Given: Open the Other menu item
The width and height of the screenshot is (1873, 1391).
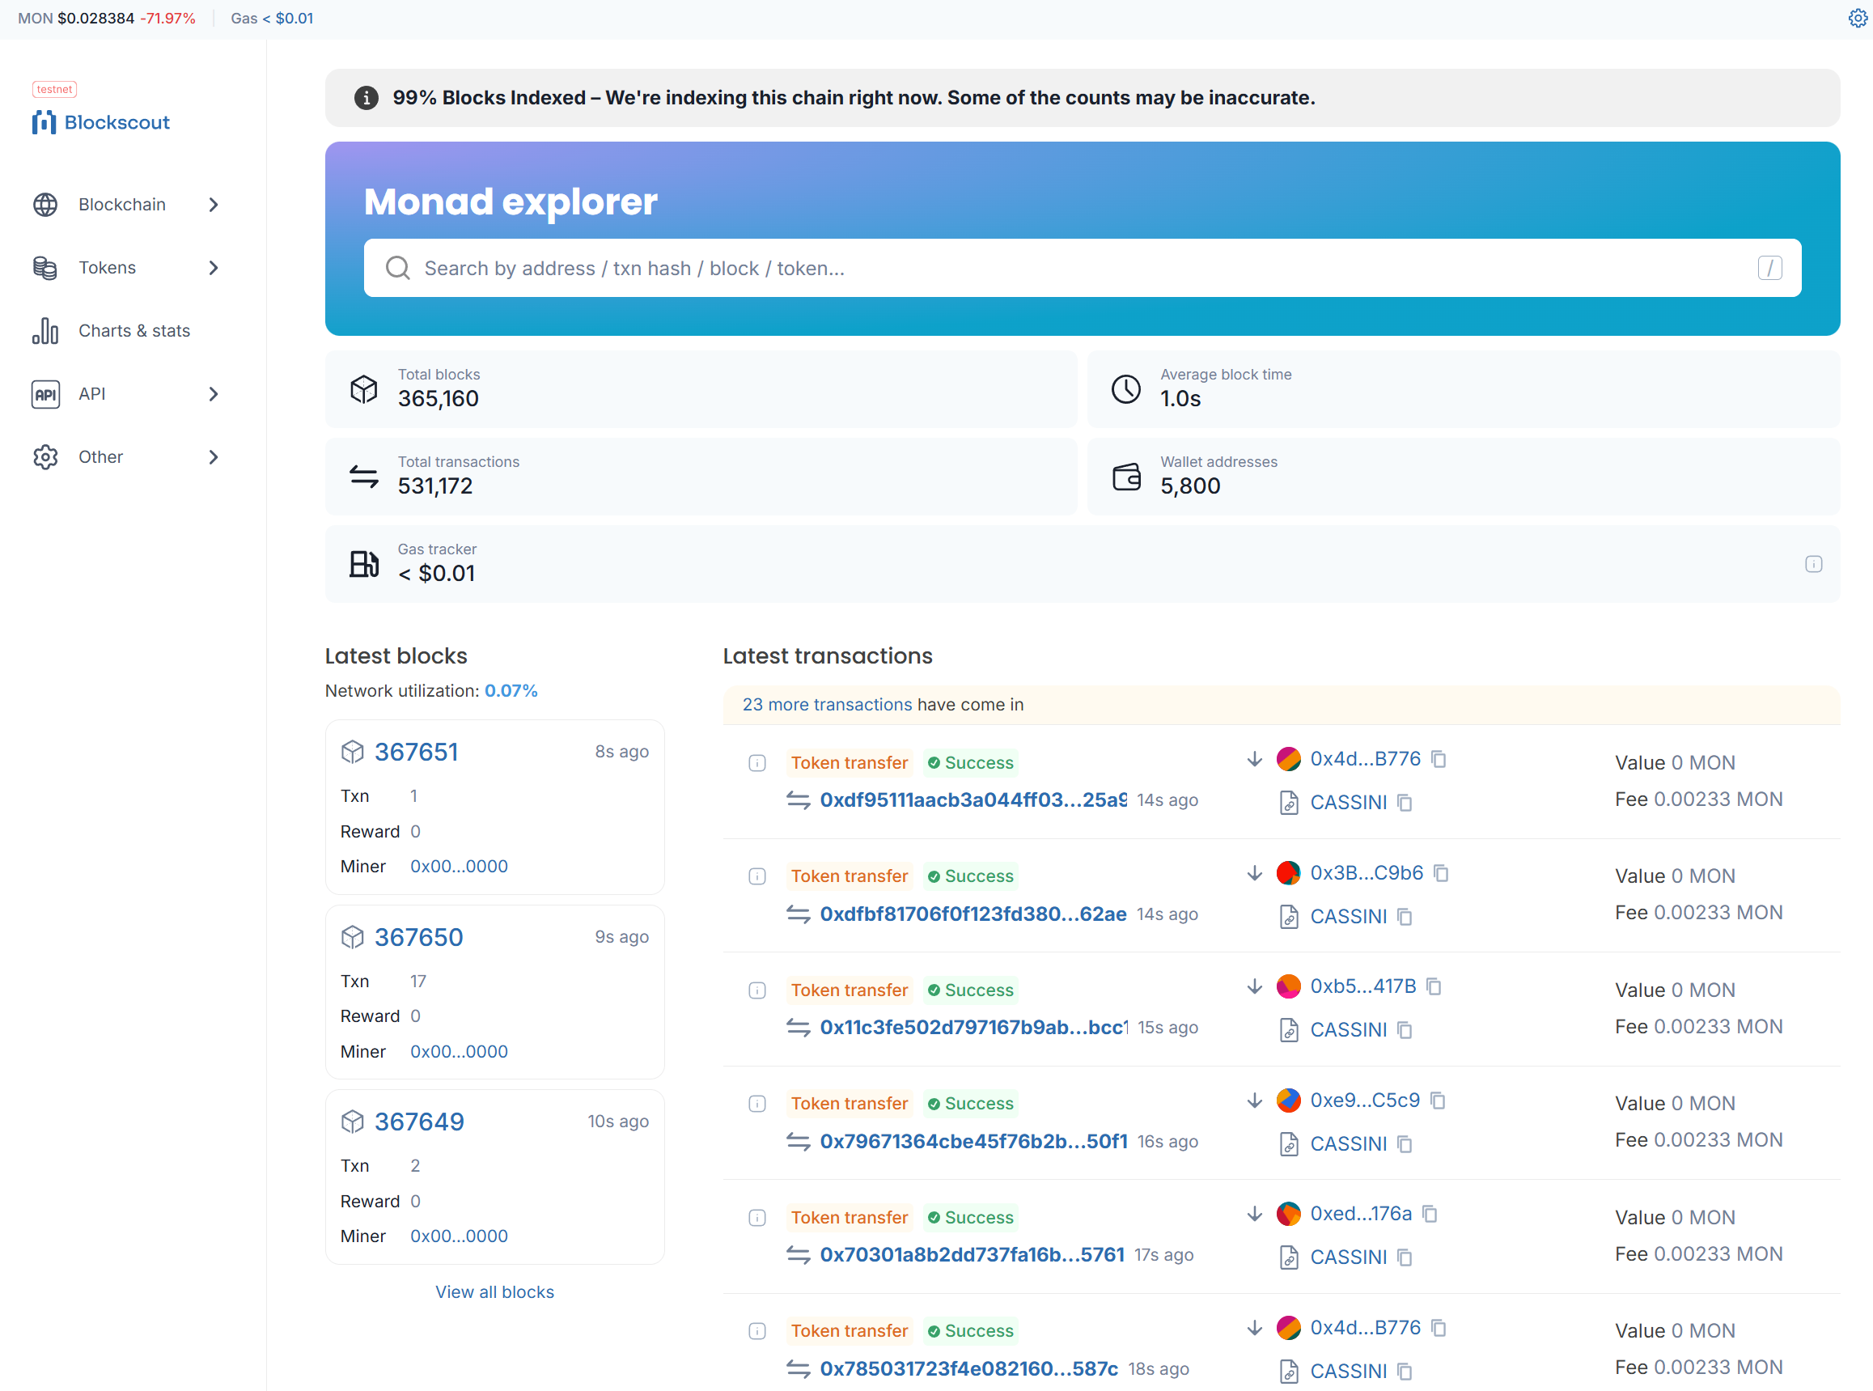Looking at the screenshot, I should click(101, 457).
